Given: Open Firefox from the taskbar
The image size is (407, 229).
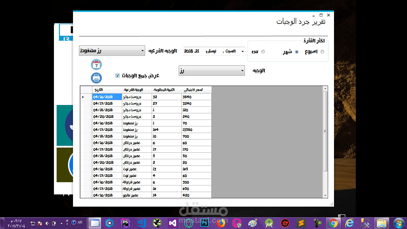Looking at the screenshot, I should [x=221, y=223].
